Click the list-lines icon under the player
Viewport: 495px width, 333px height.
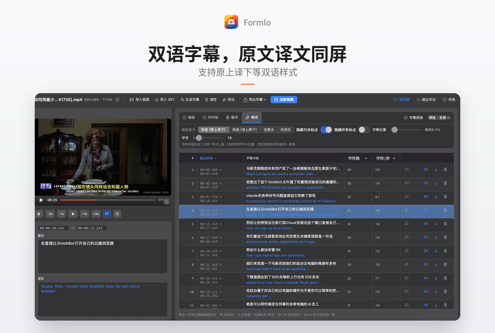(x=117, y=214)
